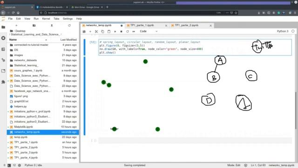Screen dimensions: 298x168
Task: Open the cell type Code dropdown
Action: [x=149, y=31]
